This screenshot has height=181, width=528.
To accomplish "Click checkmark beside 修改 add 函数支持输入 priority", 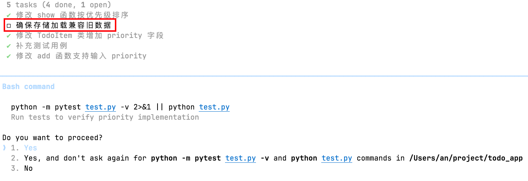I will click(9, 56).
